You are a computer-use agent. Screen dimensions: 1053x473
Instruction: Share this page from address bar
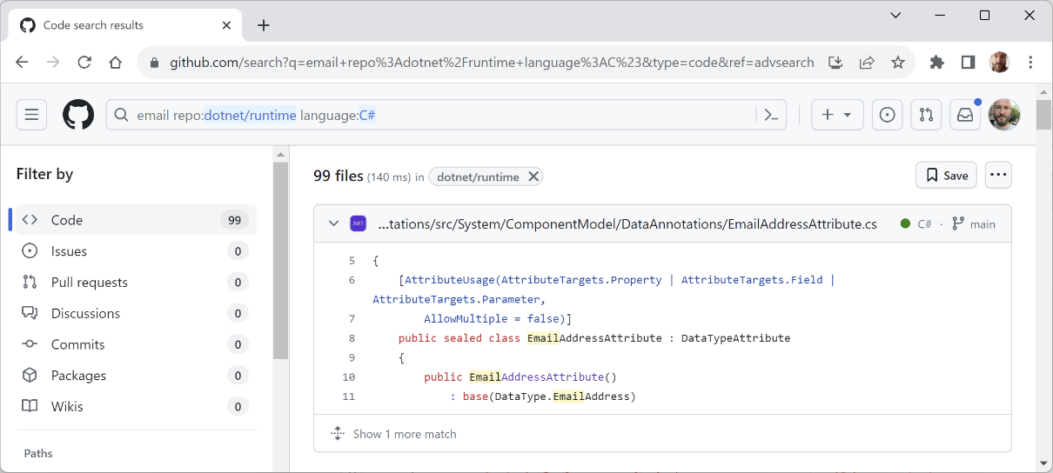pyautogui.click(x=867, y=63)
